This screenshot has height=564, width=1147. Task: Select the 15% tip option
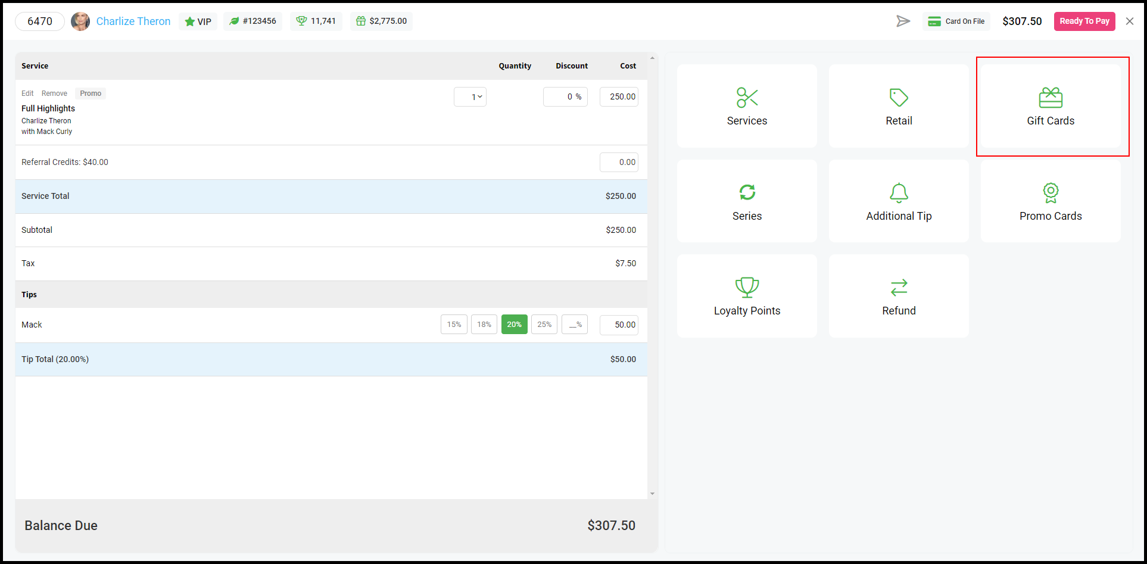click(454, 325)
